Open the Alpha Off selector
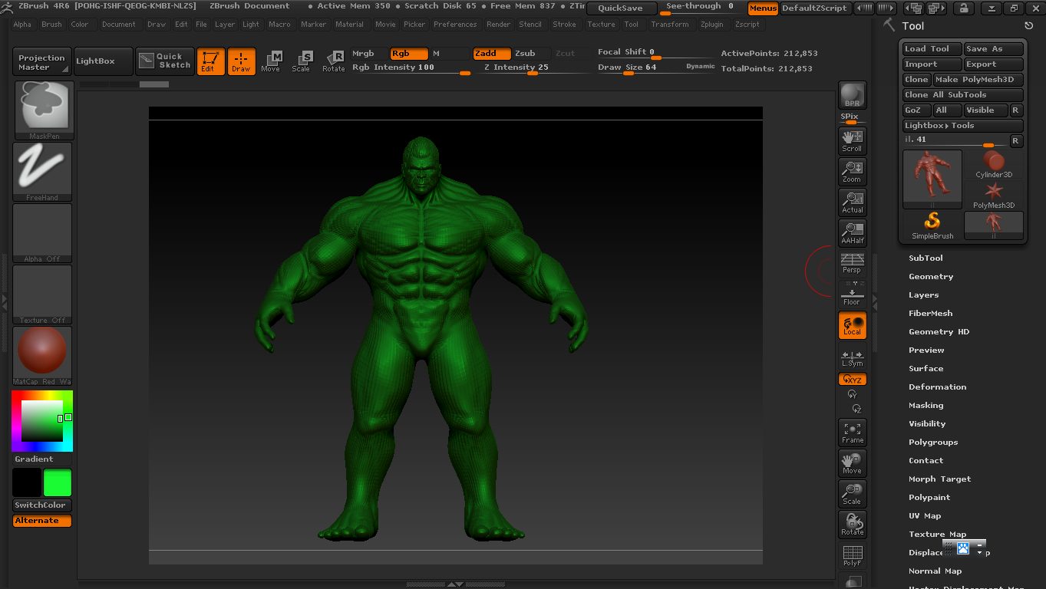 click(x=42, y=233)
